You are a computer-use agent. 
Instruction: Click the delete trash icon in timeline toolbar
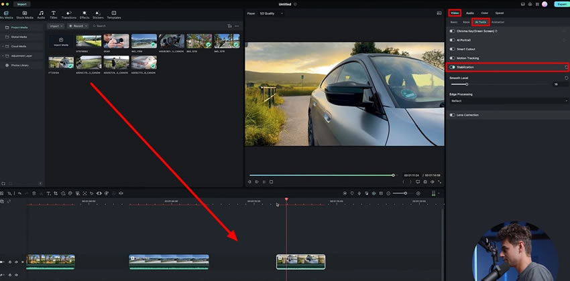click(34, 193)
